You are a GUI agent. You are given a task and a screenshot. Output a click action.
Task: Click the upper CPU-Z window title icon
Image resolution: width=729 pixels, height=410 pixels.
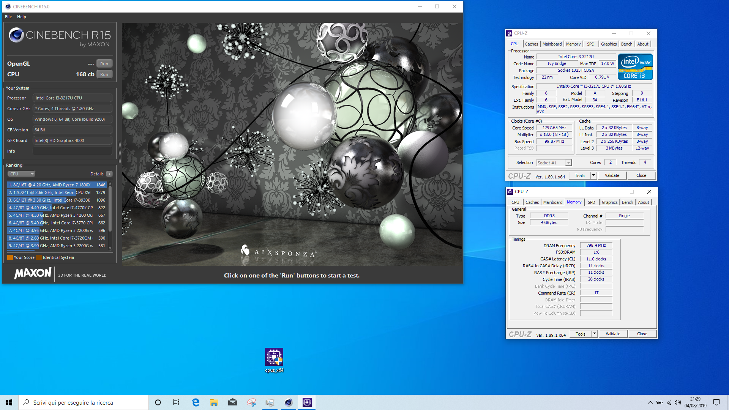(x=510, y=33)
